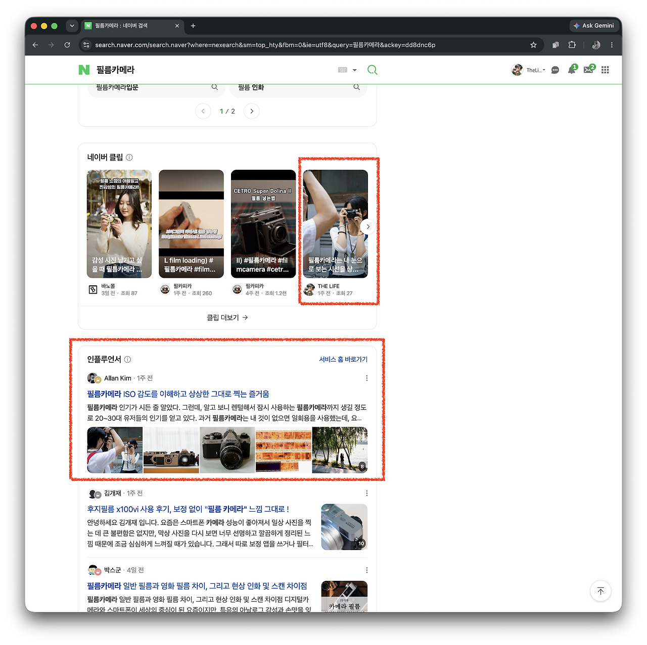The image size is (647, 645).
Task: Bookmark this page with the star icon
Action: 533,45
